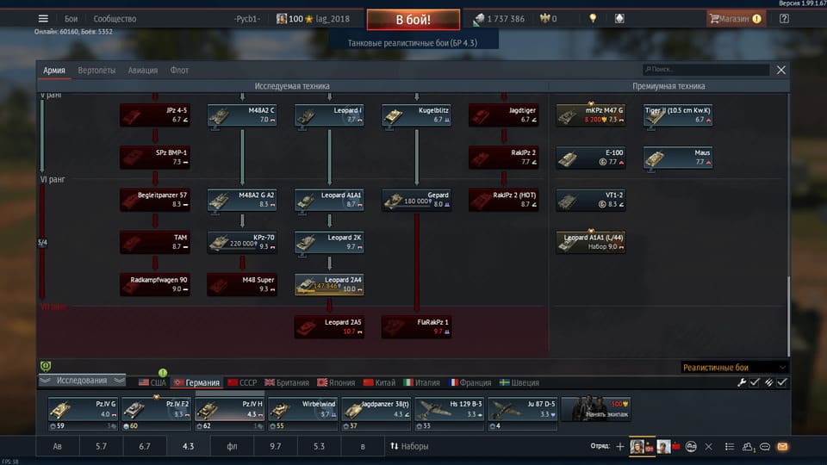The image size is (827, 465).
Task: Select the E-100 premium tank card
Action: pyautogui.click(x=591, y=158)
